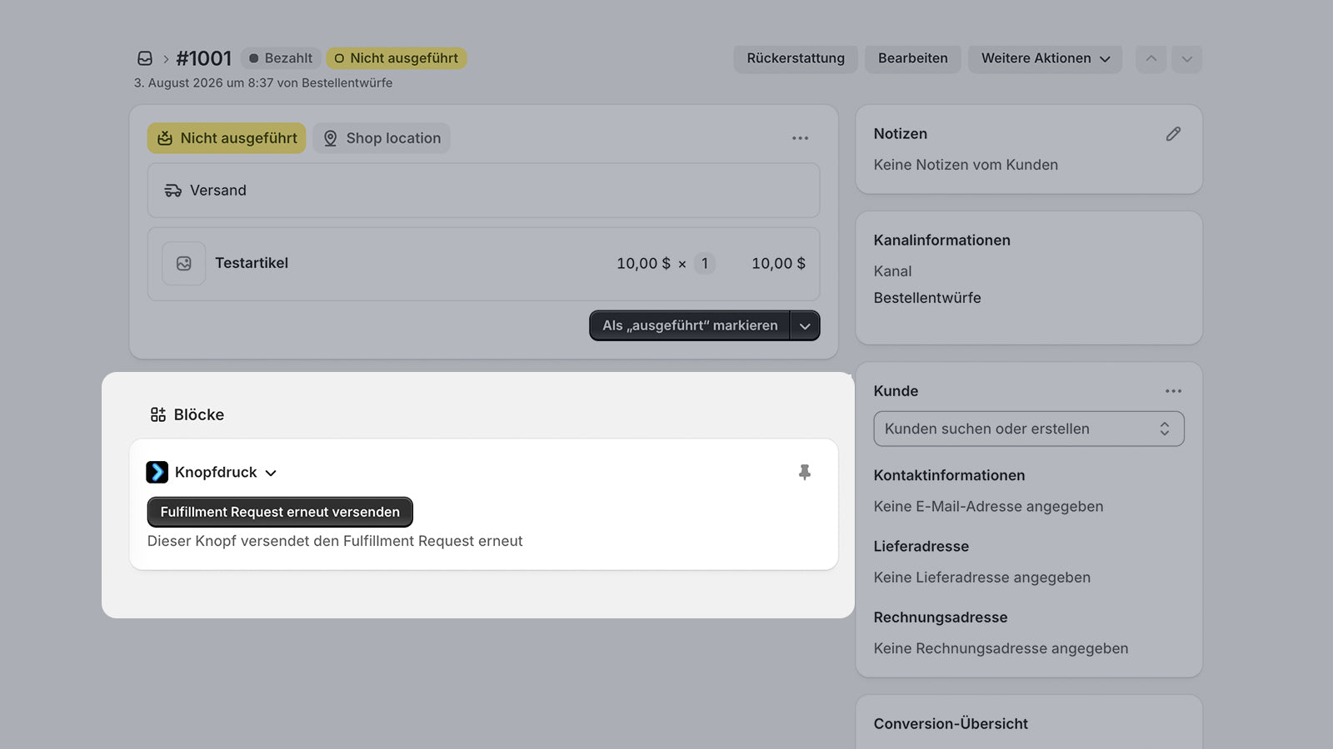
Task: Expand the Knopfdruck app dropdown
Action: 271,473
